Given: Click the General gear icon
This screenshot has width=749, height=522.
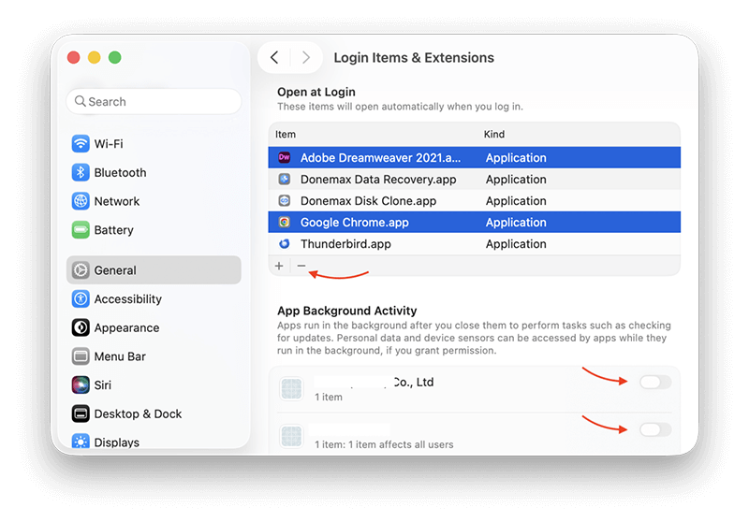Looking at the screenshot, I should pos(81,270).
